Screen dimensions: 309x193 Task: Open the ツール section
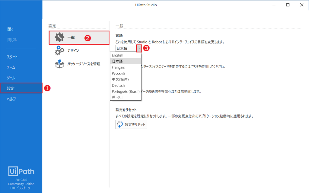[11, 78]
